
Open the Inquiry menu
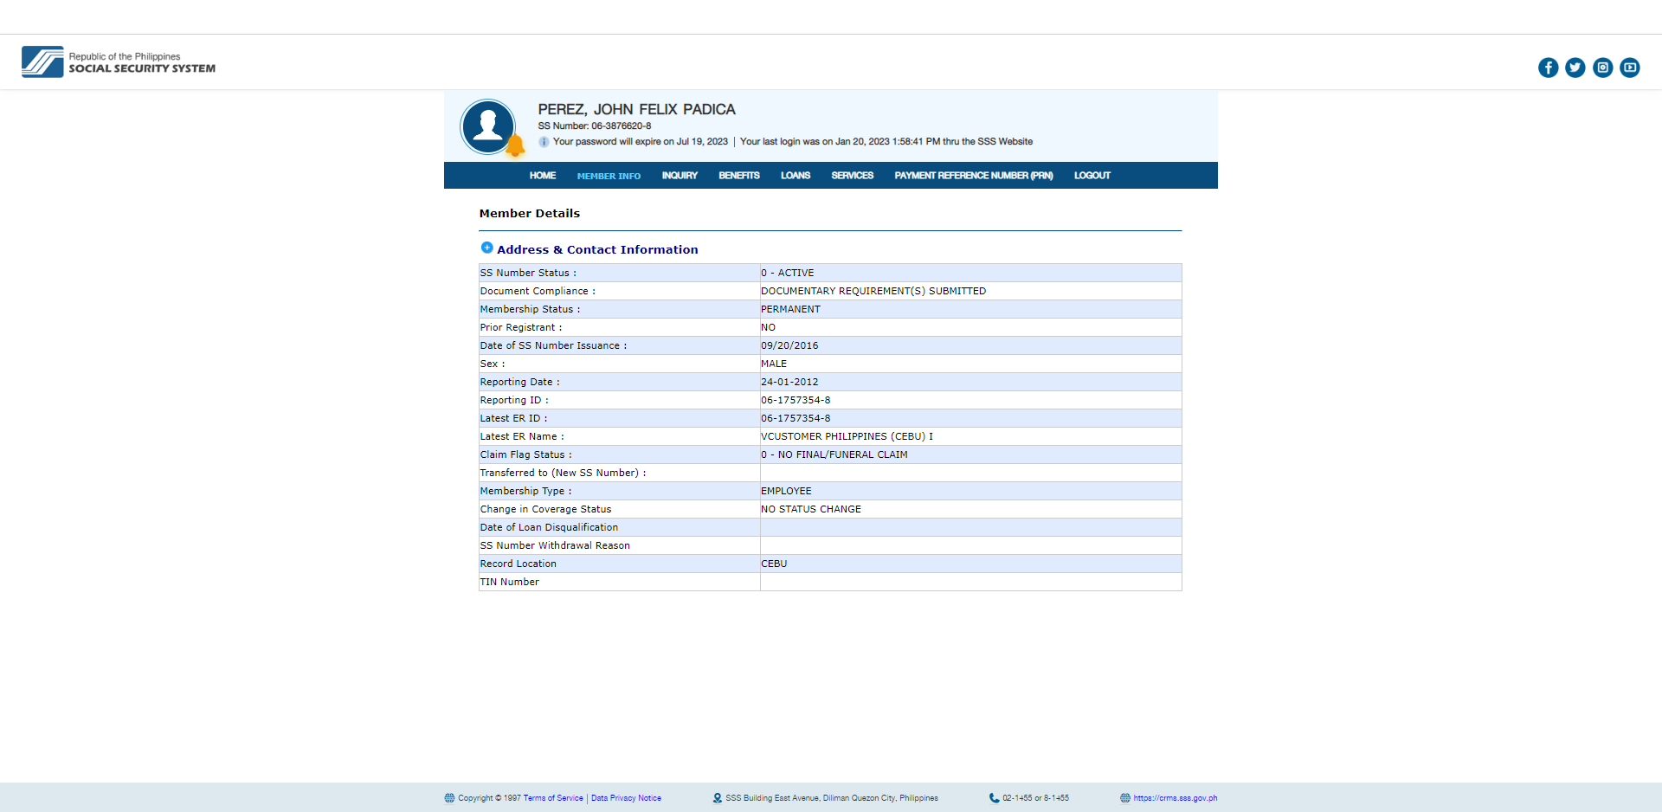(680, 176)
